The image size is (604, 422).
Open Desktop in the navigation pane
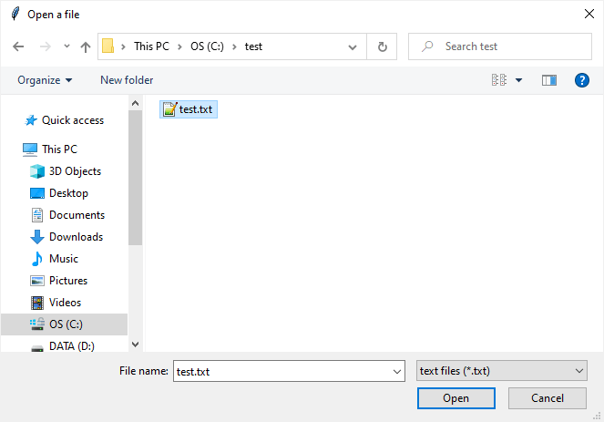coord(68,193)
